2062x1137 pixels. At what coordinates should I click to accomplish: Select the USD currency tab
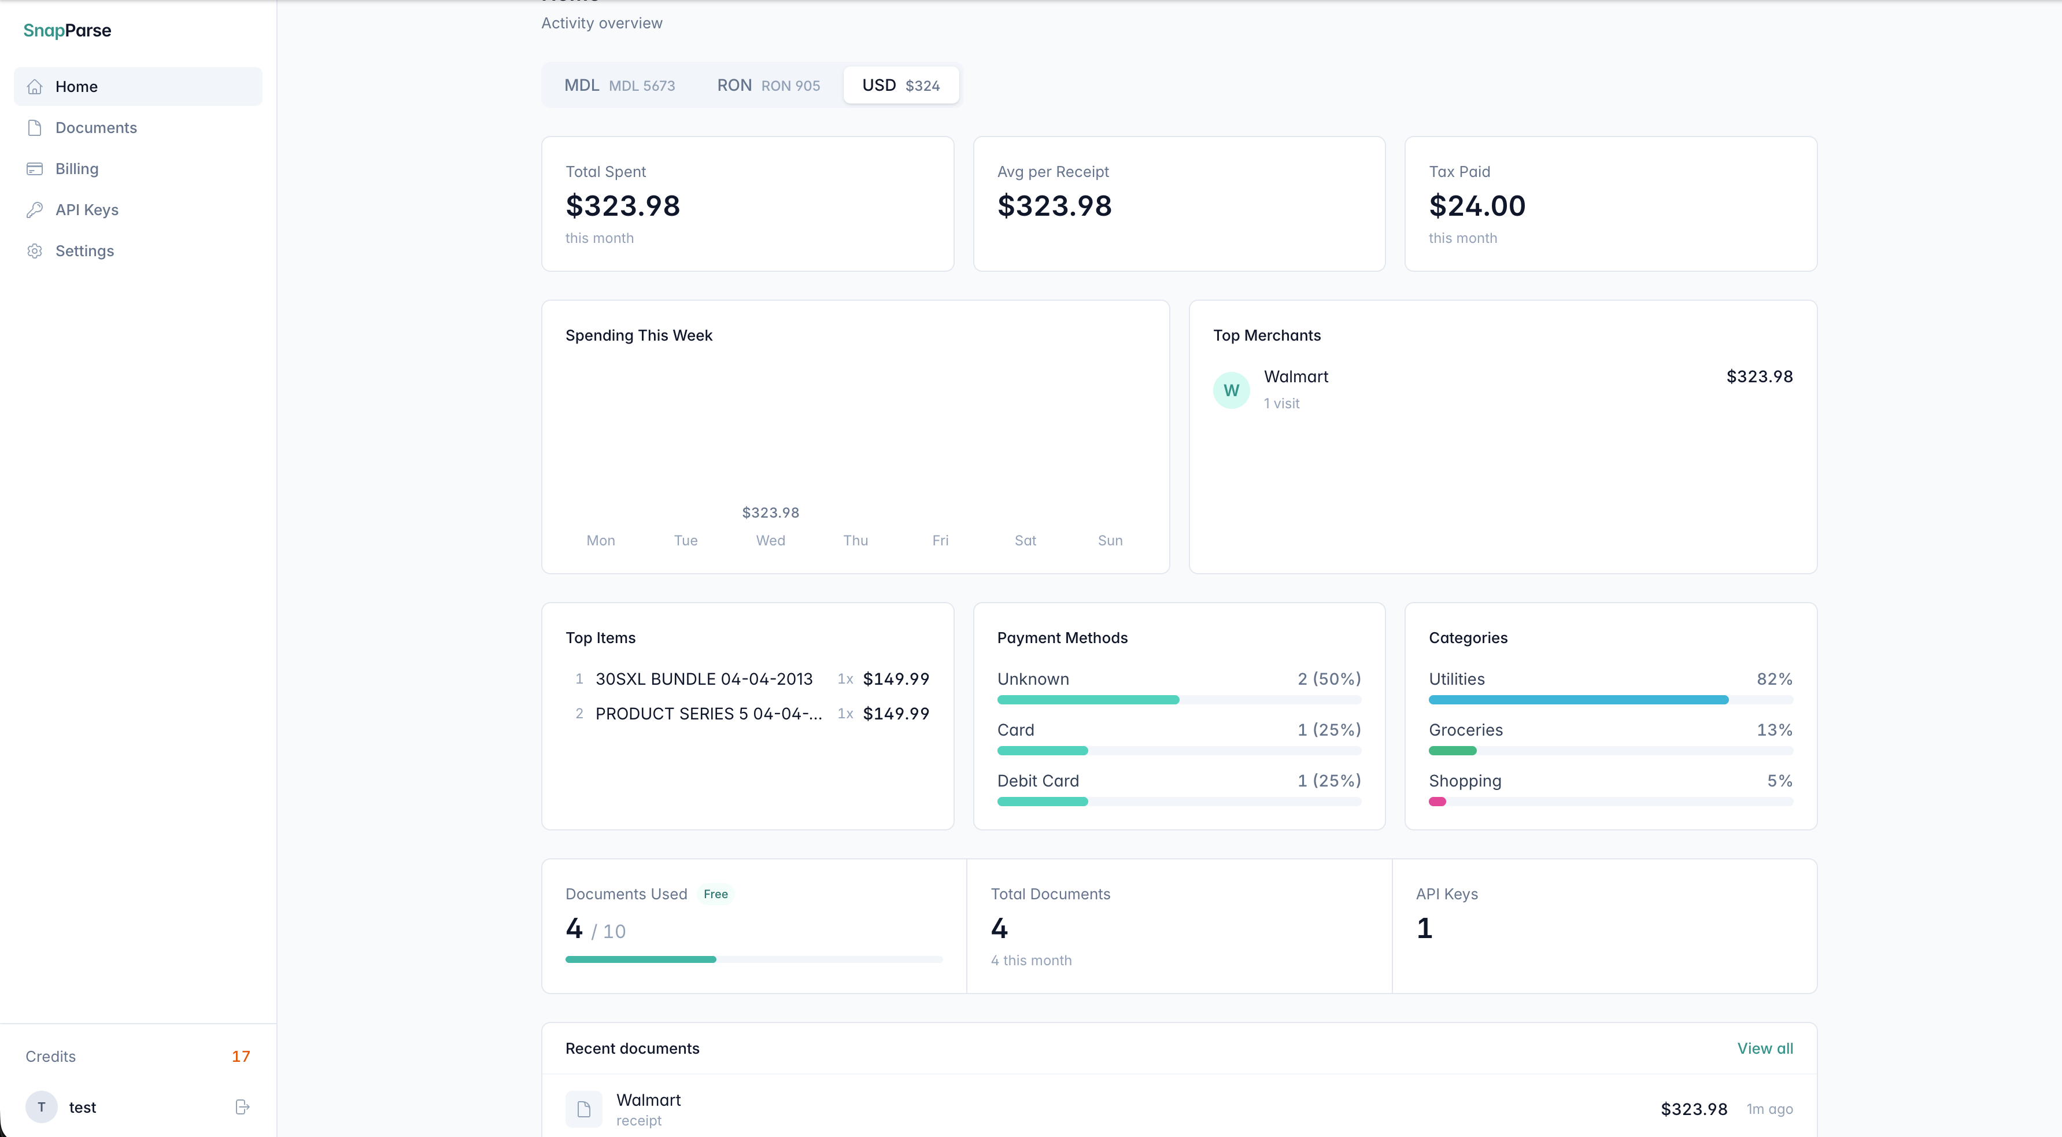tap(900, 86)
